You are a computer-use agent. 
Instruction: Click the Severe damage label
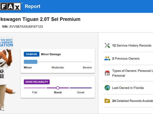[x=87, y=68]
